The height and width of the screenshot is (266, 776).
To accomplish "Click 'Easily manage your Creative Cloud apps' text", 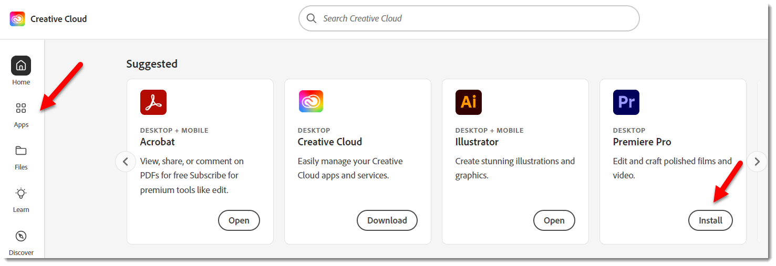I will click(350, 168).
